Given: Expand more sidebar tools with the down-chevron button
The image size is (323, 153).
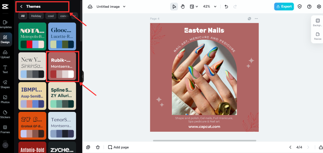Looking at the screenshot, I should point(5,145).
